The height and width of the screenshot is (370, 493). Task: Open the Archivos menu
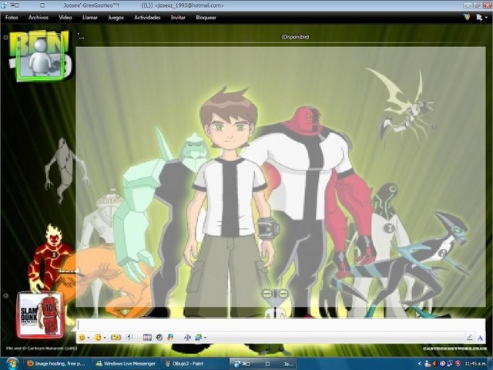pos(39,18)
